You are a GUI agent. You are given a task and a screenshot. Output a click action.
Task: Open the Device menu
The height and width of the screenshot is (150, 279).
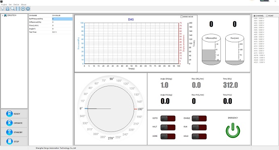coord(16,4)
